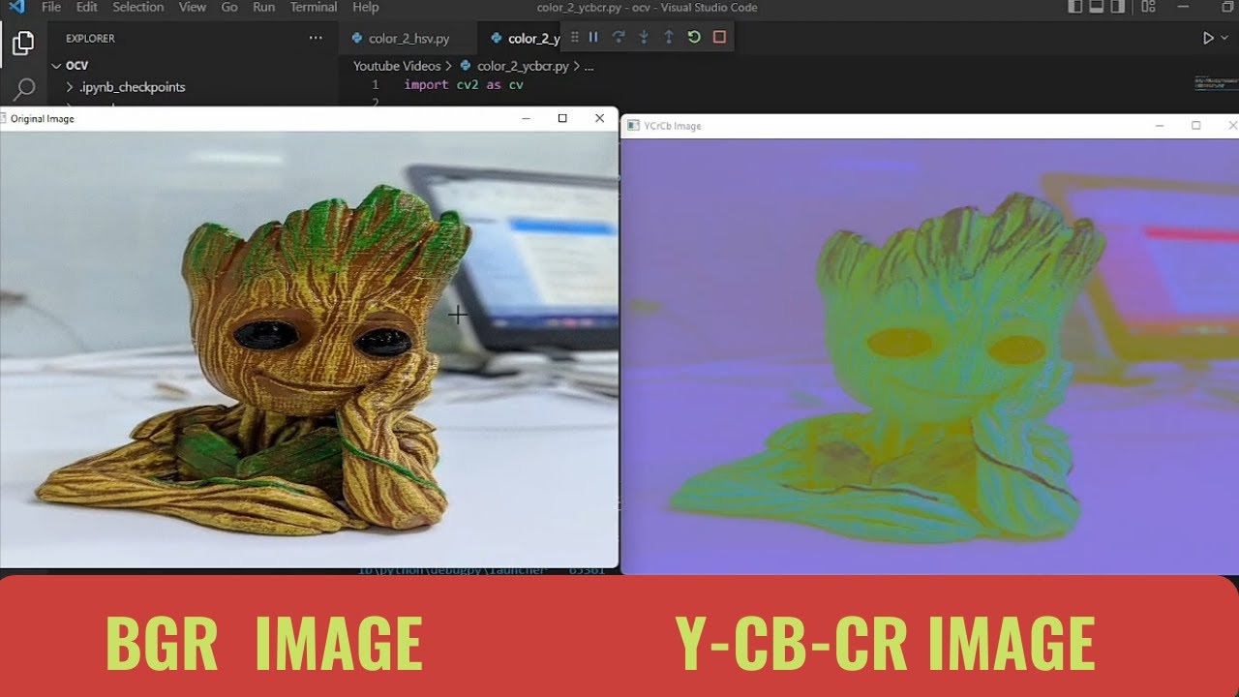Viewport: 1239px width, 697px height.
Task: Maximize the YCrCb Image window
Action: tap(1195, 126)
